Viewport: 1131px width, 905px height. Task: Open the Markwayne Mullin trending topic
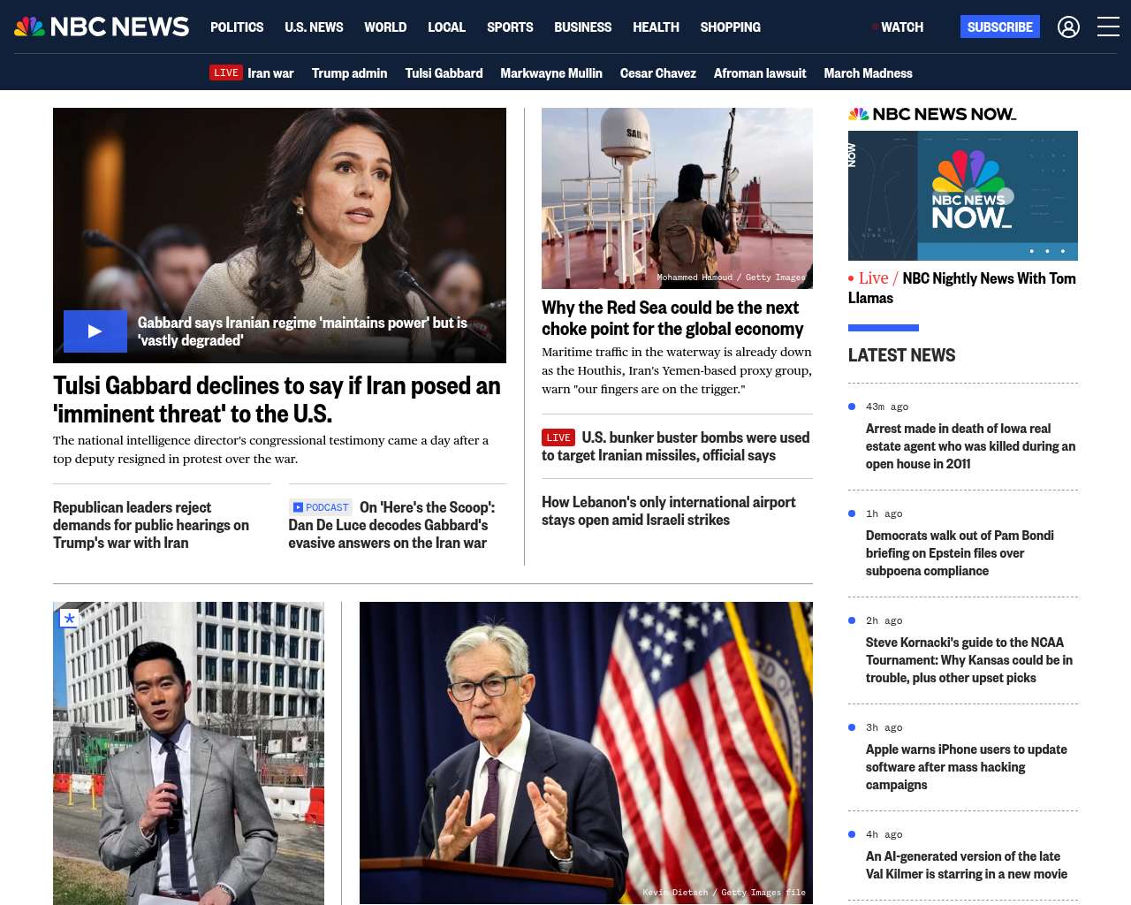[551, 73]
